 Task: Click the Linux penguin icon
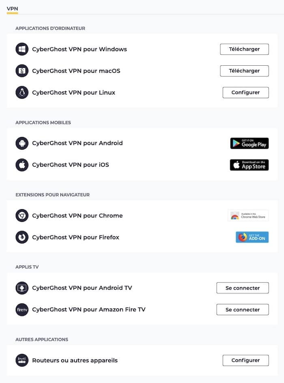pos(22,93)
